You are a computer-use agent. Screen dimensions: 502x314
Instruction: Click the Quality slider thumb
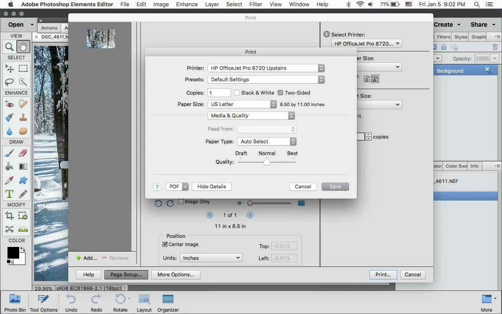point(267,162)
